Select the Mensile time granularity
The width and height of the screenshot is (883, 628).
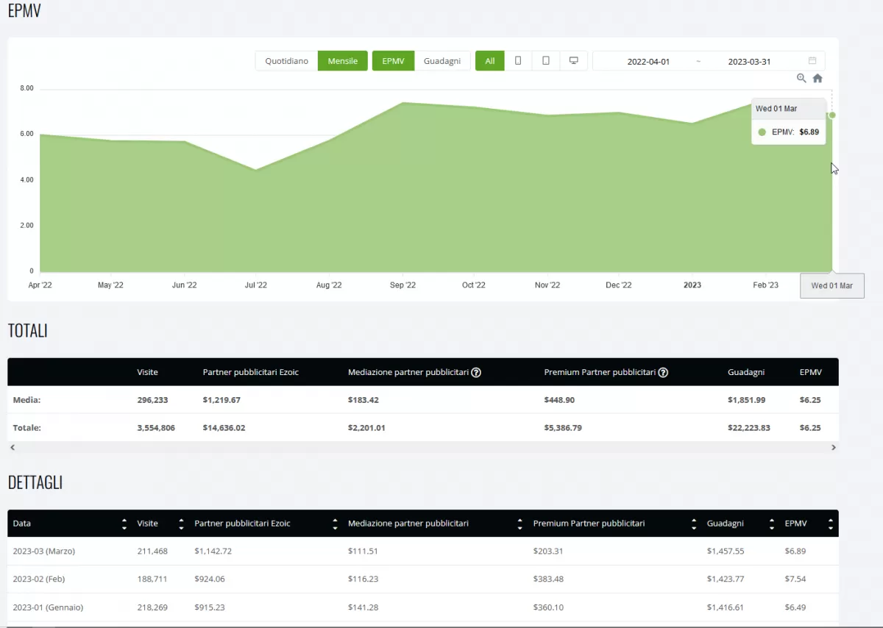[342, 61]
